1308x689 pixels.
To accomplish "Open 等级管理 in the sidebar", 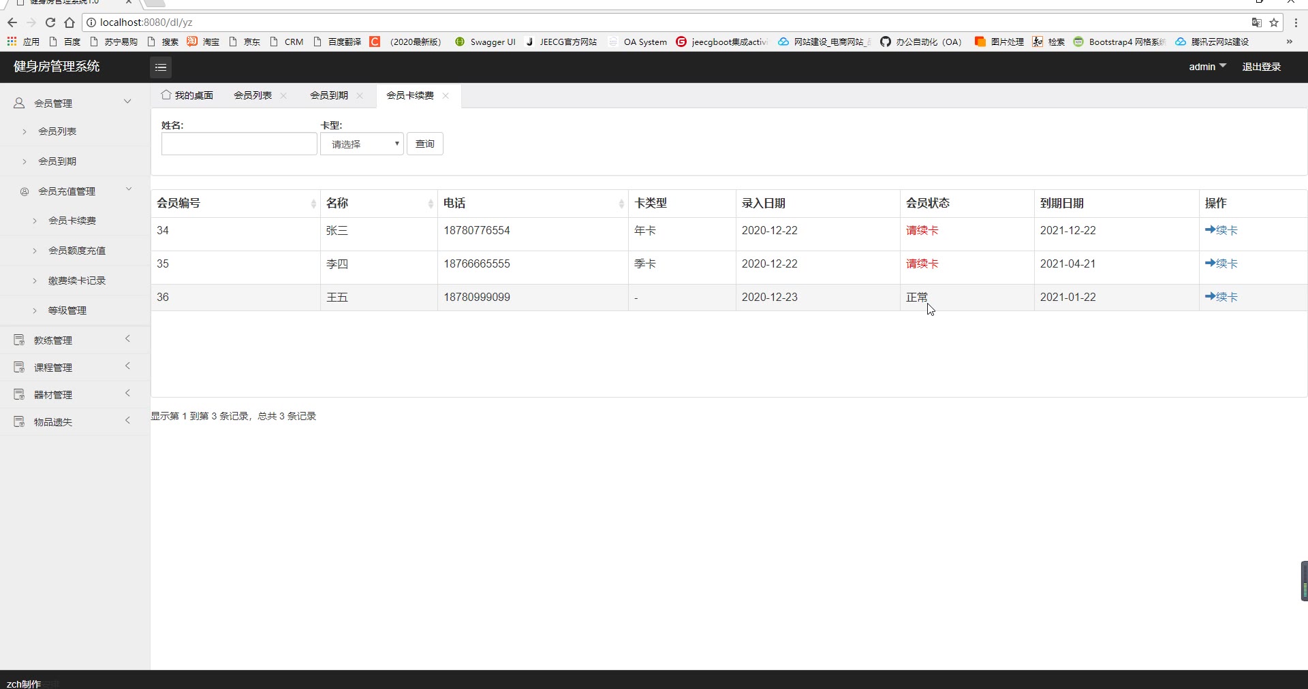I will (67, 310).
